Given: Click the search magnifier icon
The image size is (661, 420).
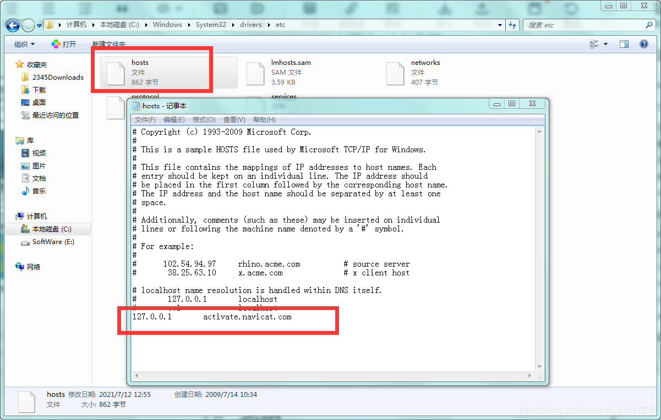Looking at the screenshot, I should (649, 25).
